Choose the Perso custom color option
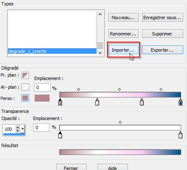This screenshot has height=170, width=187. (25, 98)
